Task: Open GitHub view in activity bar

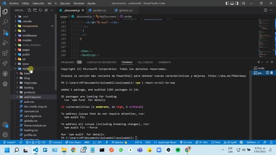Action: [x=5, y=74]
